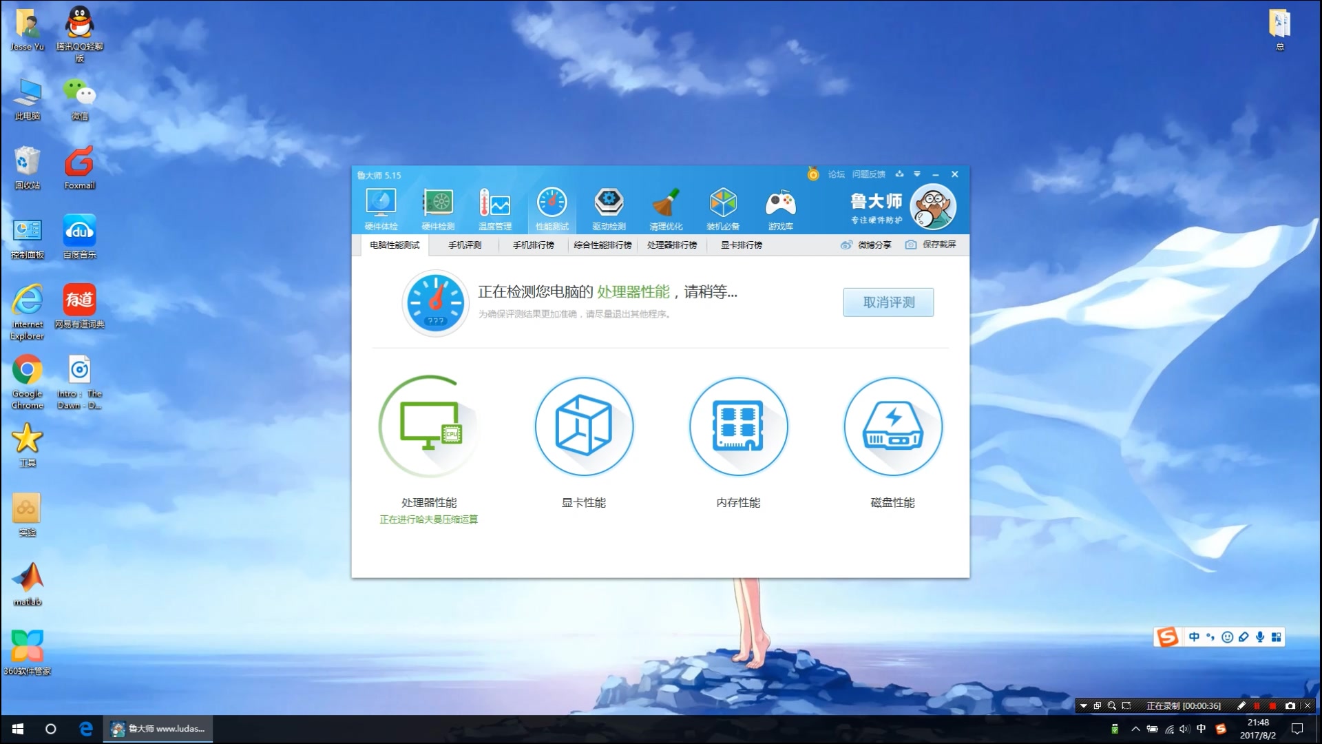
Task: Pause the screen recording
Action: tap(1257, 705)
